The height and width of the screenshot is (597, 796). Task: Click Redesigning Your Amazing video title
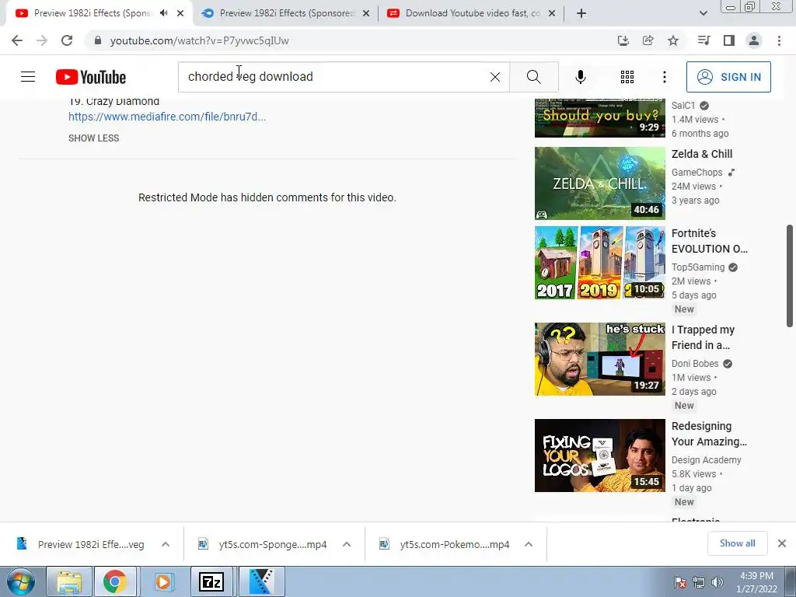(x=709, y=434)
